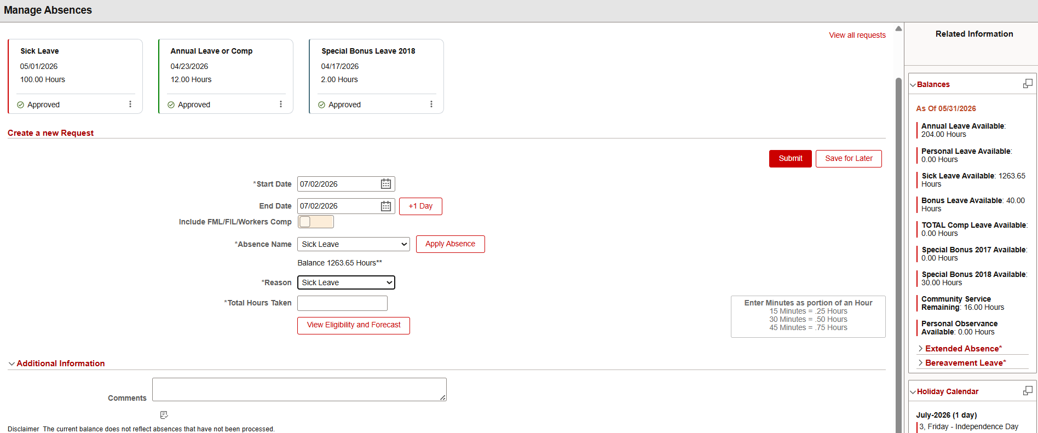Click the 'Related Information' heading

point(974,34)
